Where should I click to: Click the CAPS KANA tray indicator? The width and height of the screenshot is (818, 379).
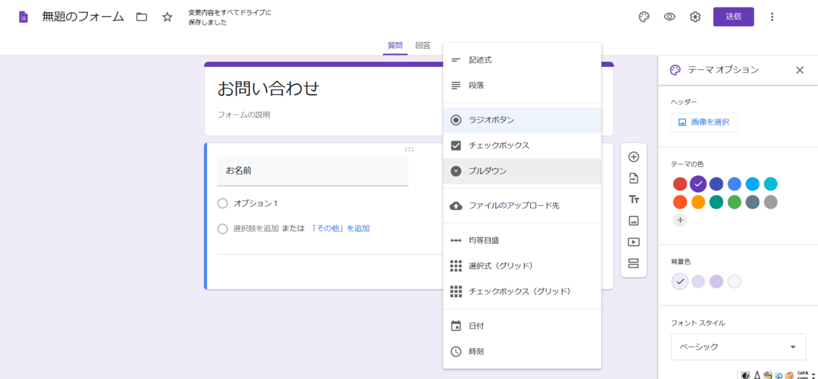coord(802,374)
